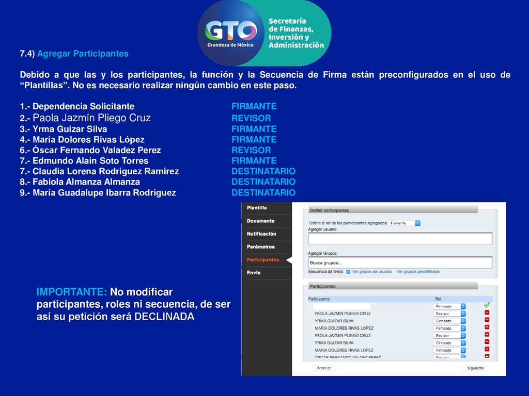The height and width of the screenshot is (396, 529).
Task: Open role dropdown of the blank first participant
Action: [x=449, y=306]
